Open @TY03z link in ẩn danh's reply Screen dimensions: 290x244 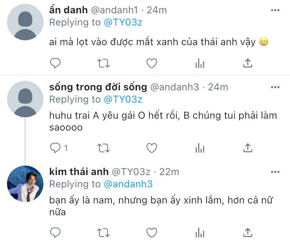pos(123,22)
